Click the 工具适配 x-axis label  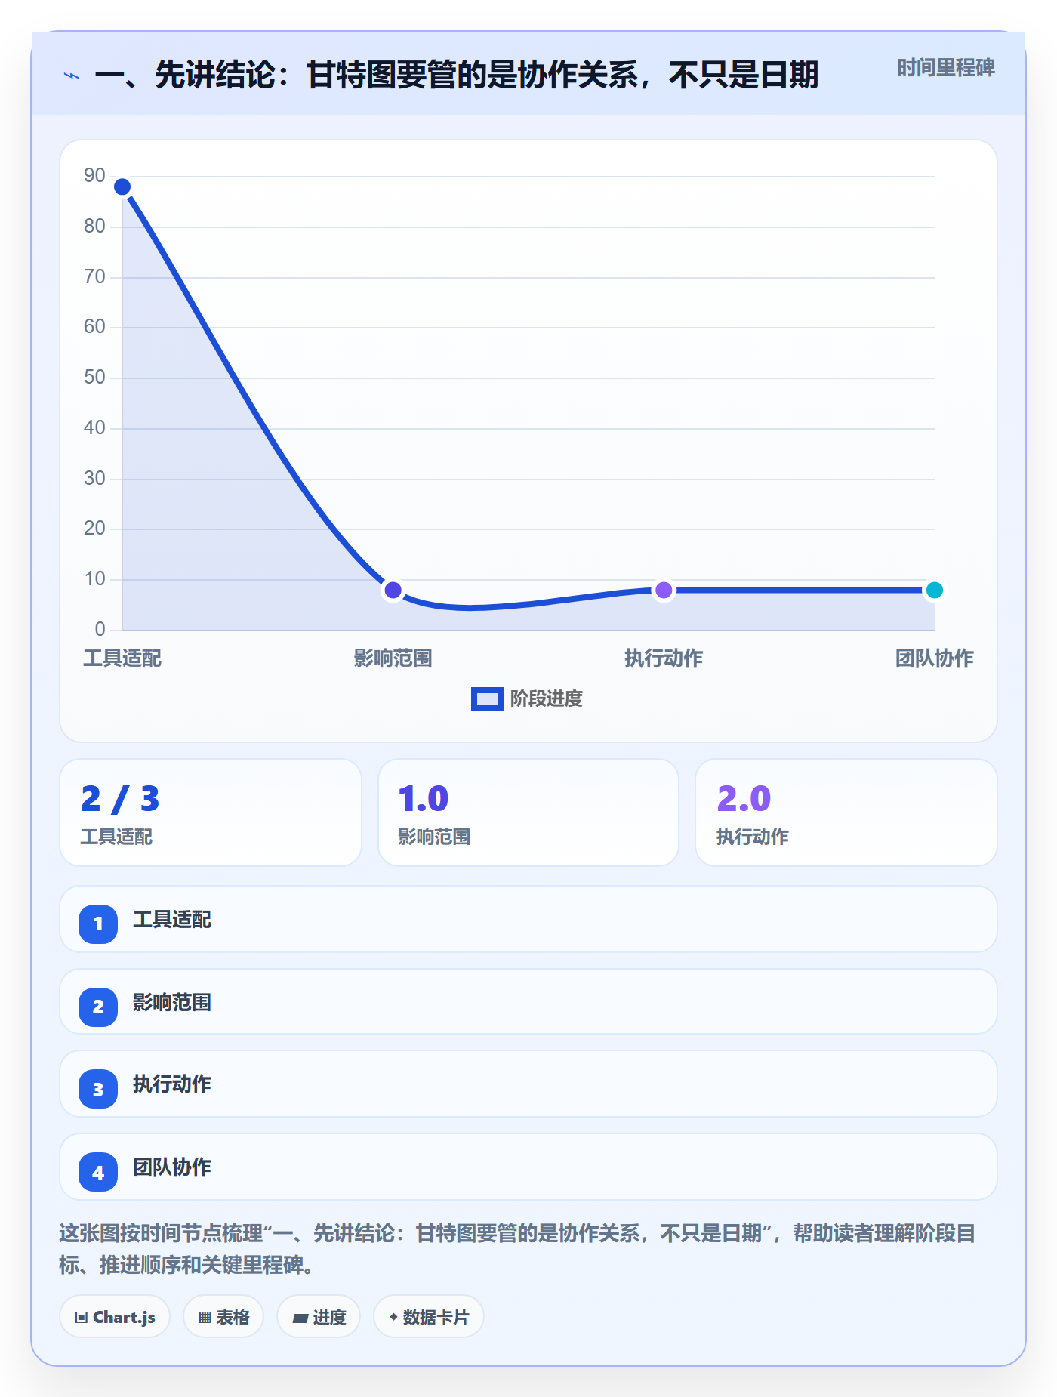122,658
